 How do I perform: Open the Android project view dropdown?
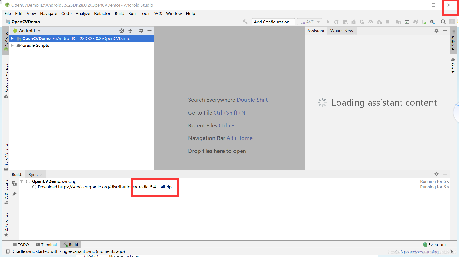(27, 31)
